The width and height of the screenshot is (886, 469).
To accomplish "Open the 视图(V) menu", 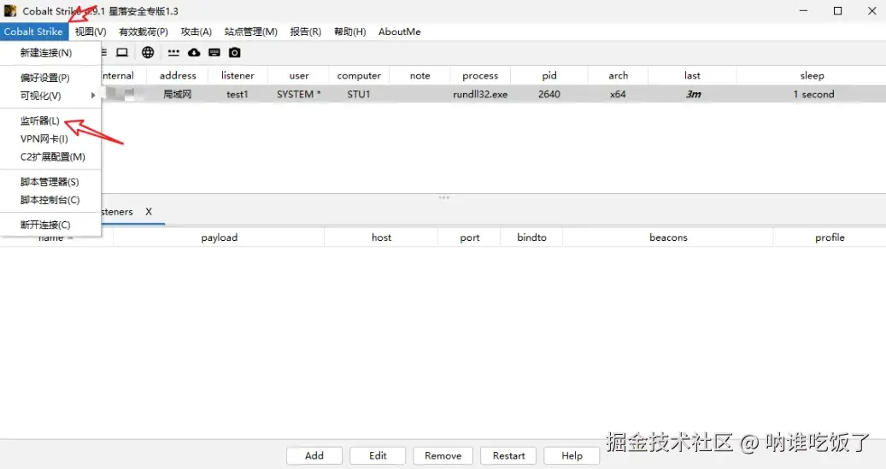I will 91,32.
